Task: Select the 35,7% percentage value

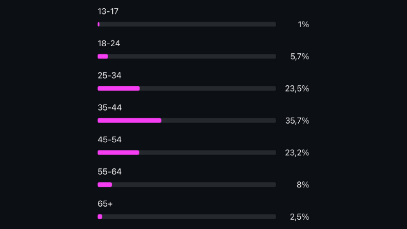Action: point(297,121)
